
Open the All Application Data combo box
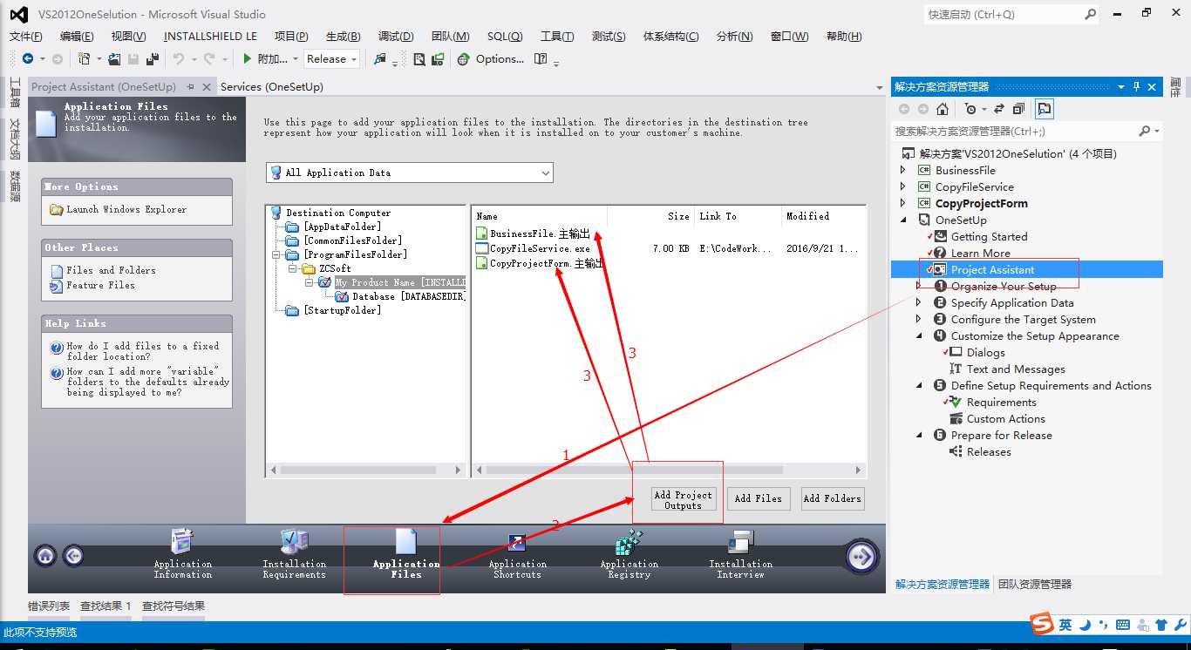coord(410,173)
